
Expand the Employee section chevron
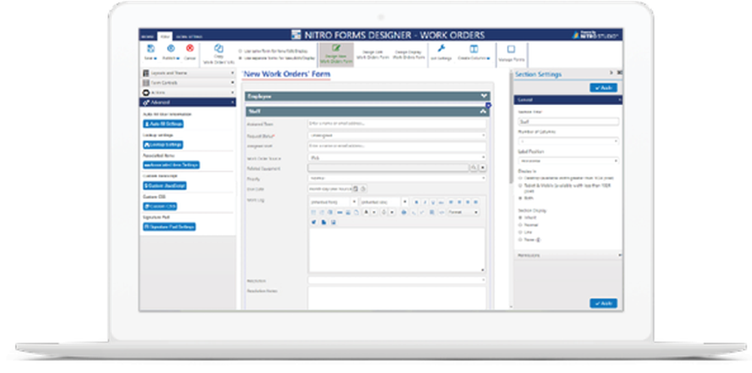(484, 96)
